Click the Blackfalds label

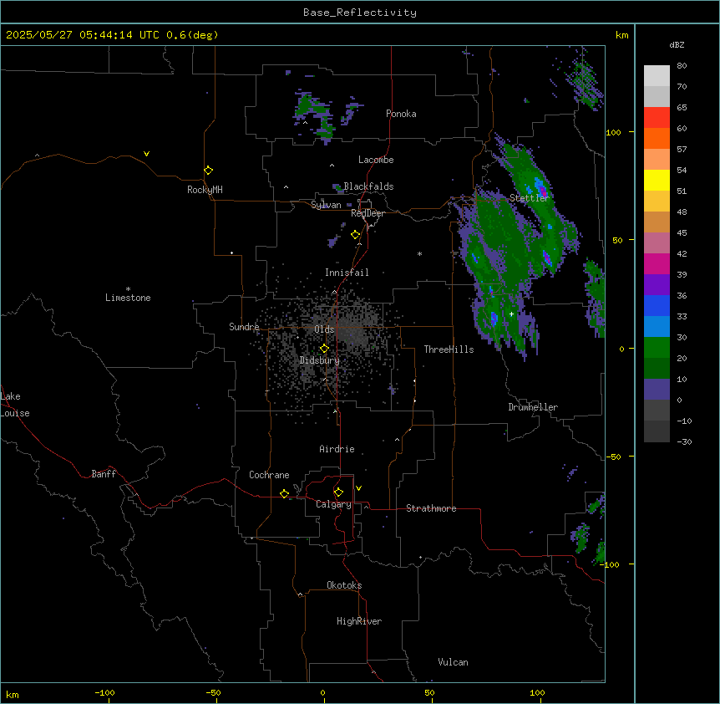point(368,186)
